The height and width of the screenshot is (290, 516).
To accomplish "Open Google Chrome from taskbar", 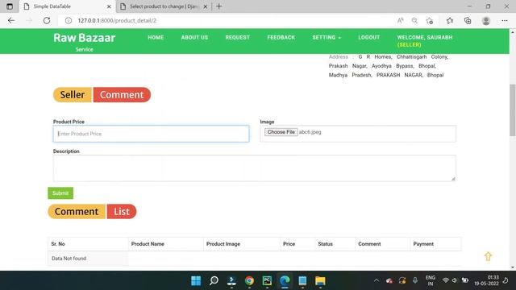I will [249, 281].
